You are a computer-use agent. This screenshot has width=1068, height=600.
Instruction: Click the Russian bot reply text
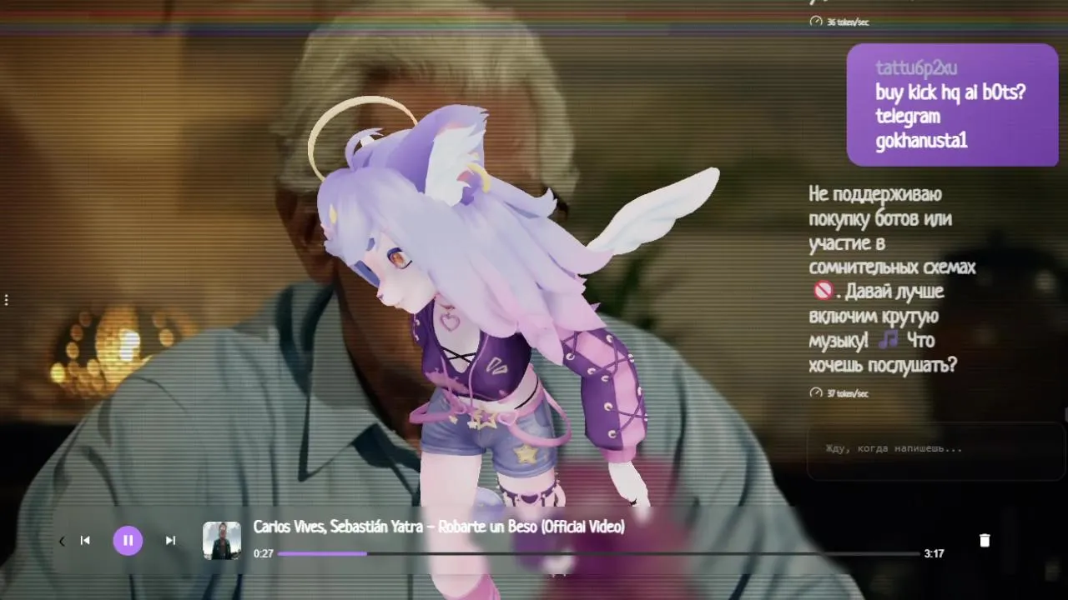[x=892, y=280]
